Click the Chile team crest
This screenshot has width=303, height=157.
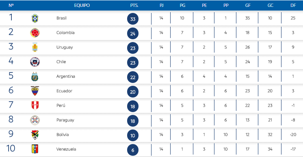tap(35, 62)
